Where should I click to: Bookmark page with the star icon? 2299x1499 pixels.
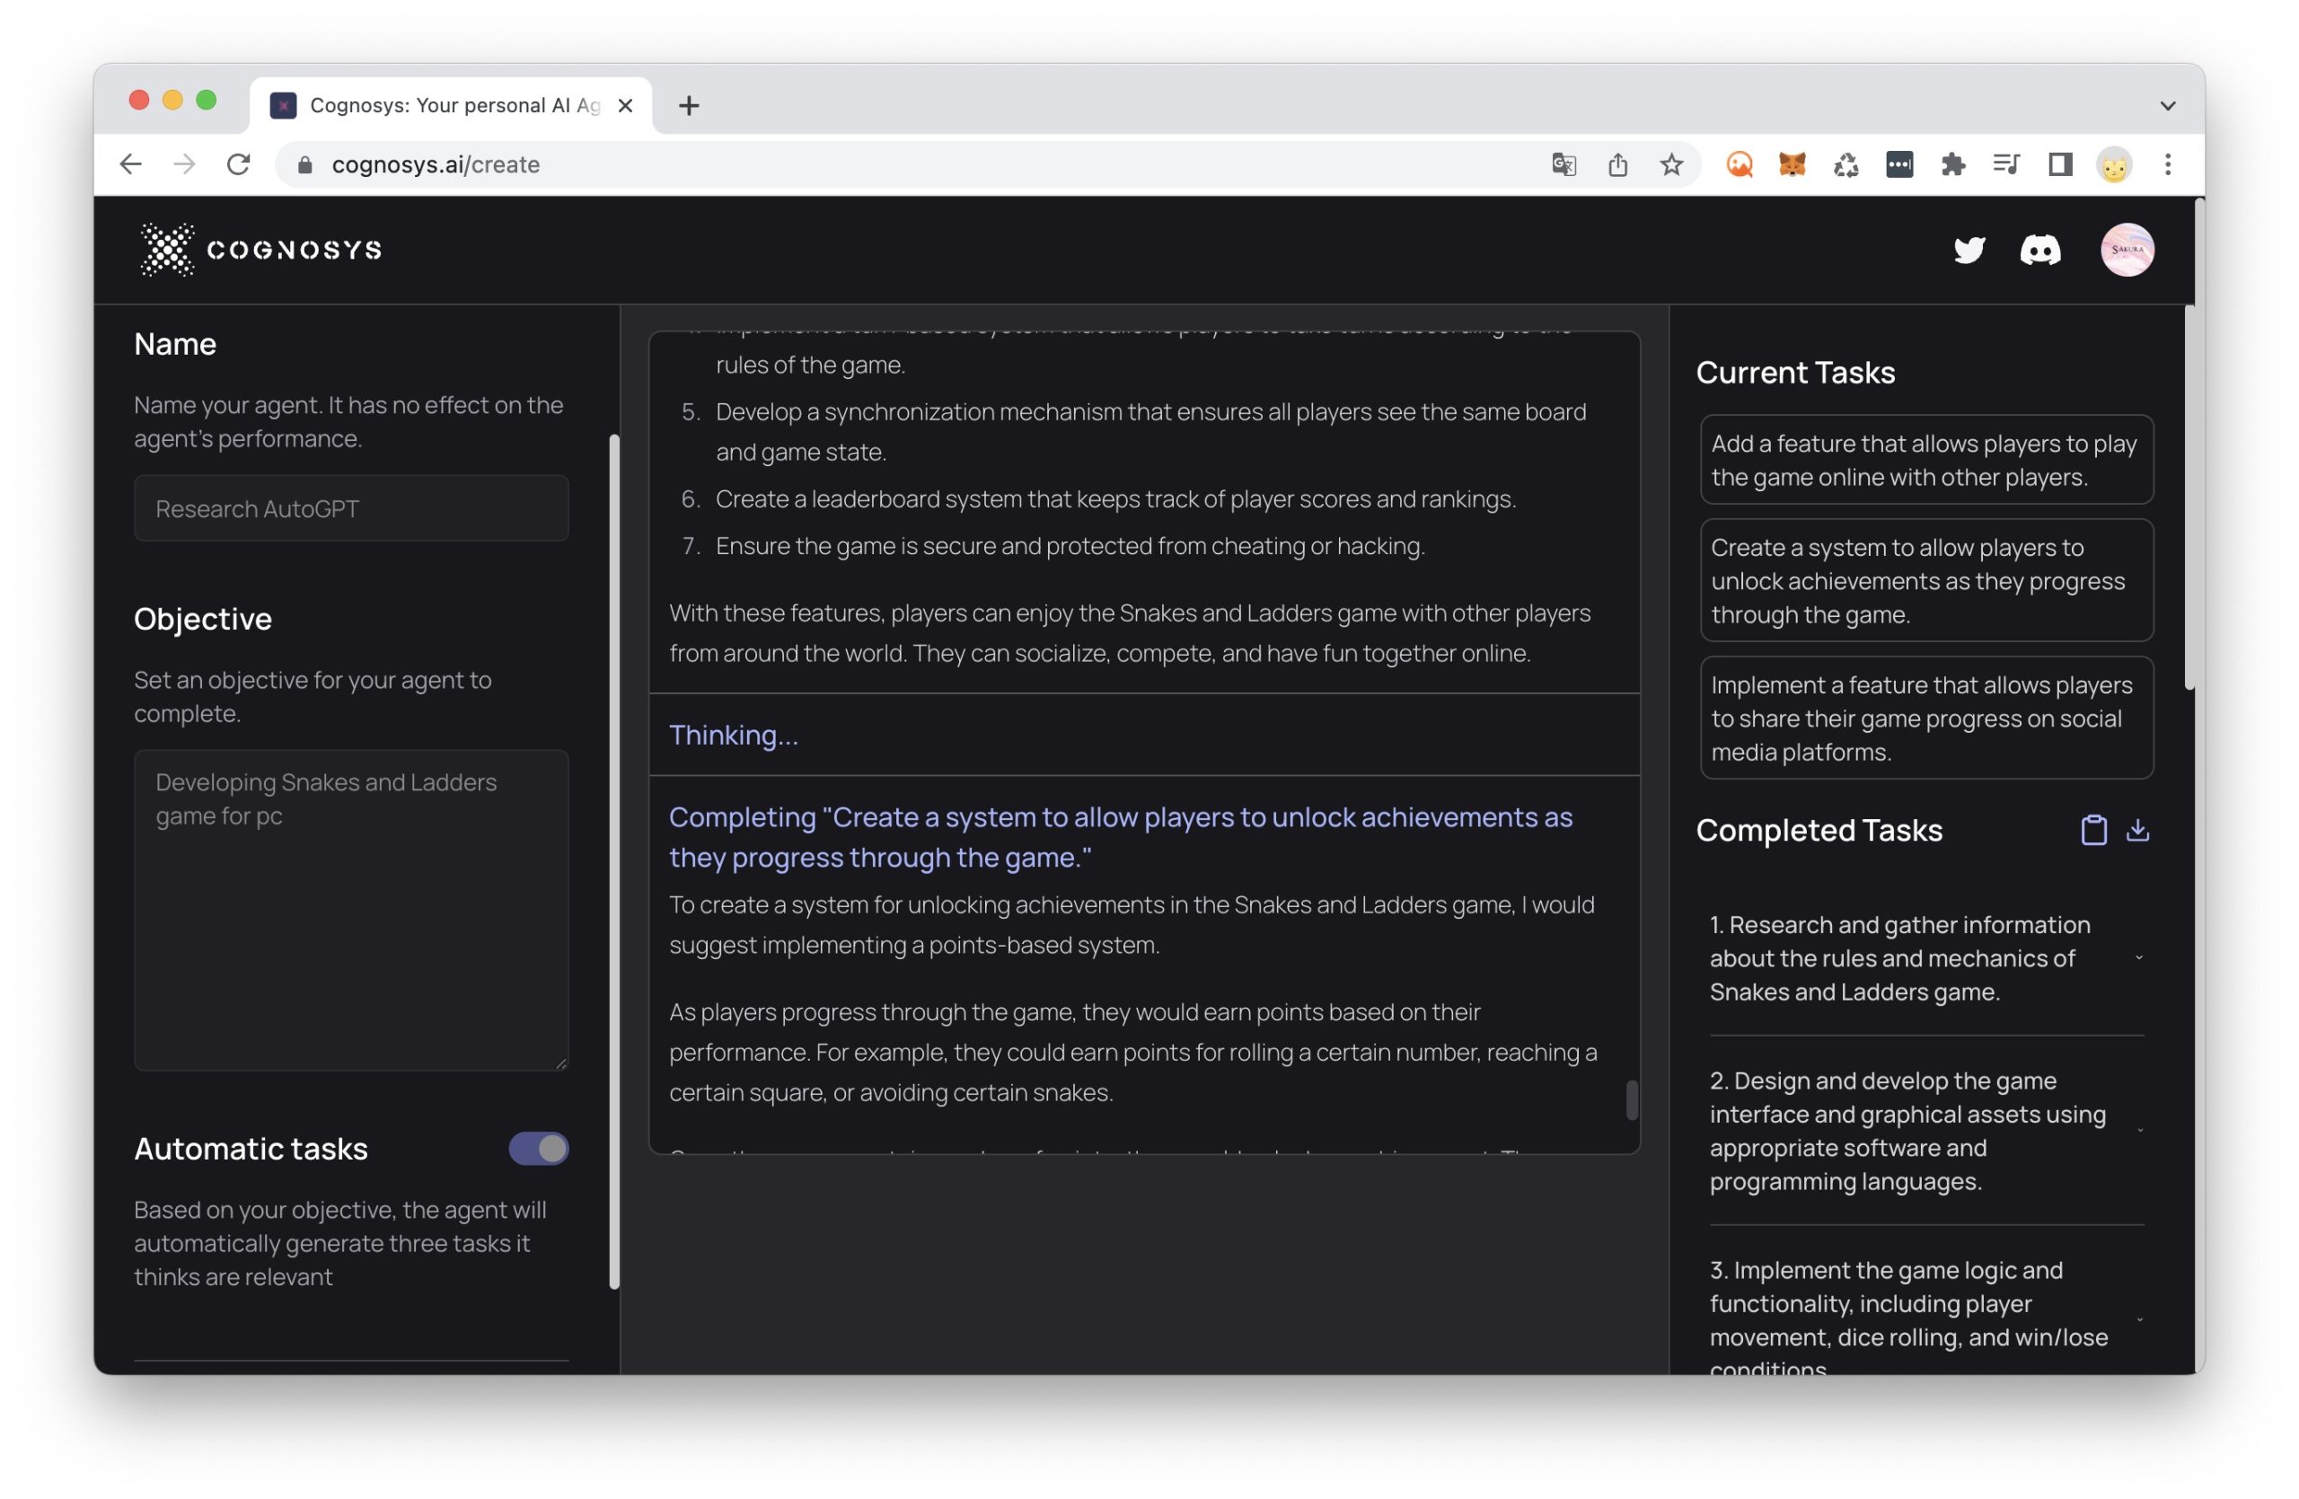pos(1671,164)
